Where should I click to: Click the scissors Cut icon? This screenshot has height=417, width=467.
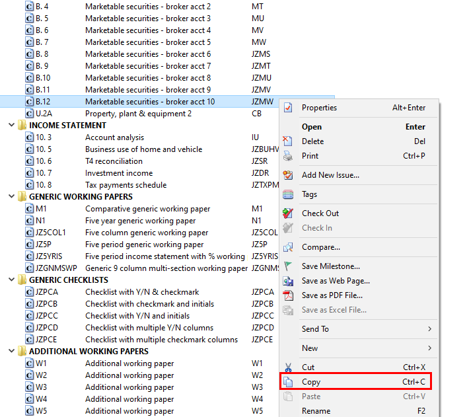point(287,367)
